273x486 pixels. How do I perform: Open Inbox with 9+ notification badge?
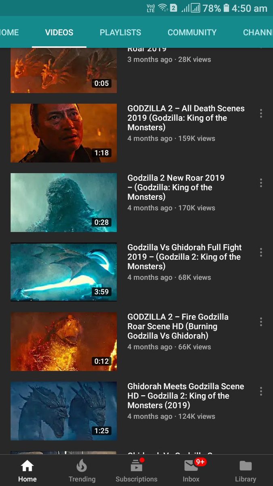click(191, 471)
